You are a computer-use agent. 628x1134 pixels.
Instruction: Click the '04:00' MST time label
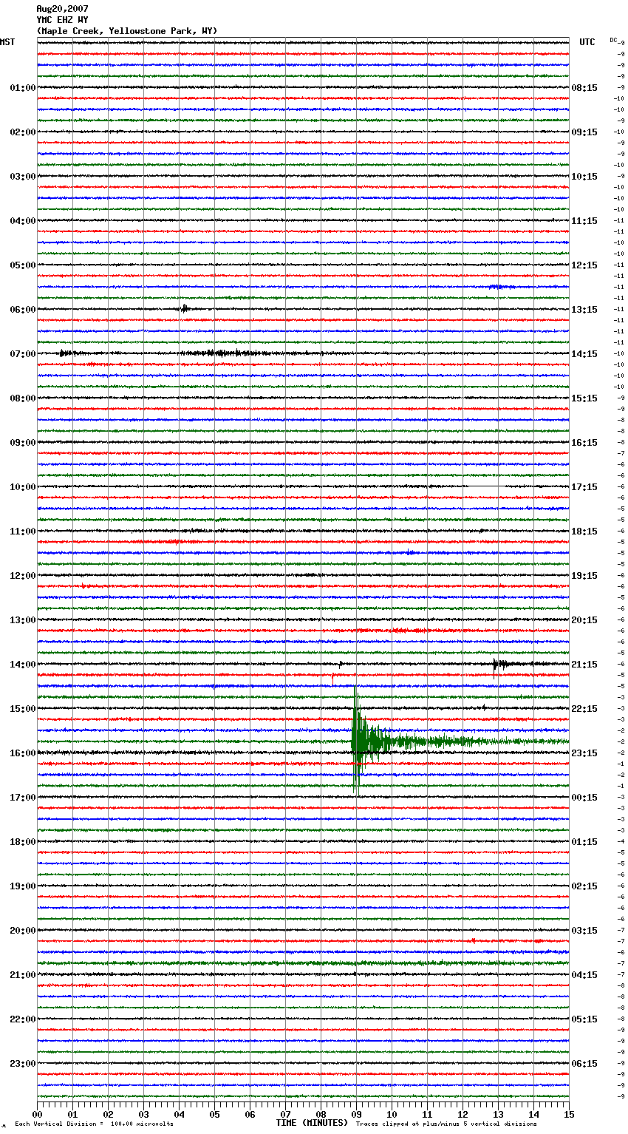point(23,221)
